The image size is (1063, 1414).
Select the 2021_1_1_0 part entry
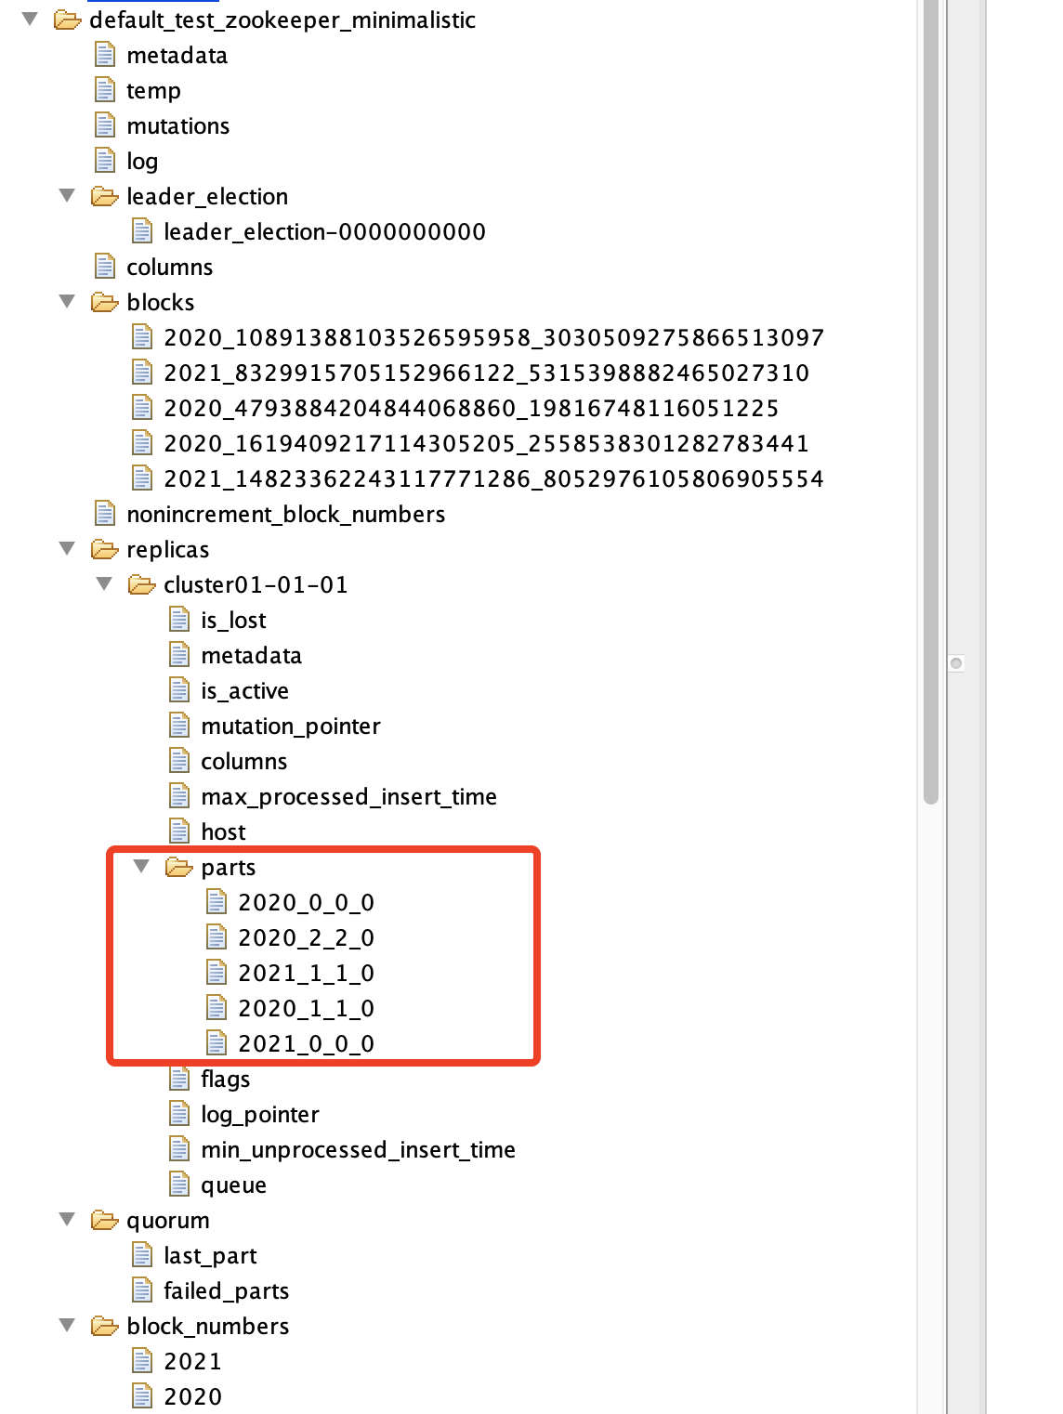[x=307, y=973]
